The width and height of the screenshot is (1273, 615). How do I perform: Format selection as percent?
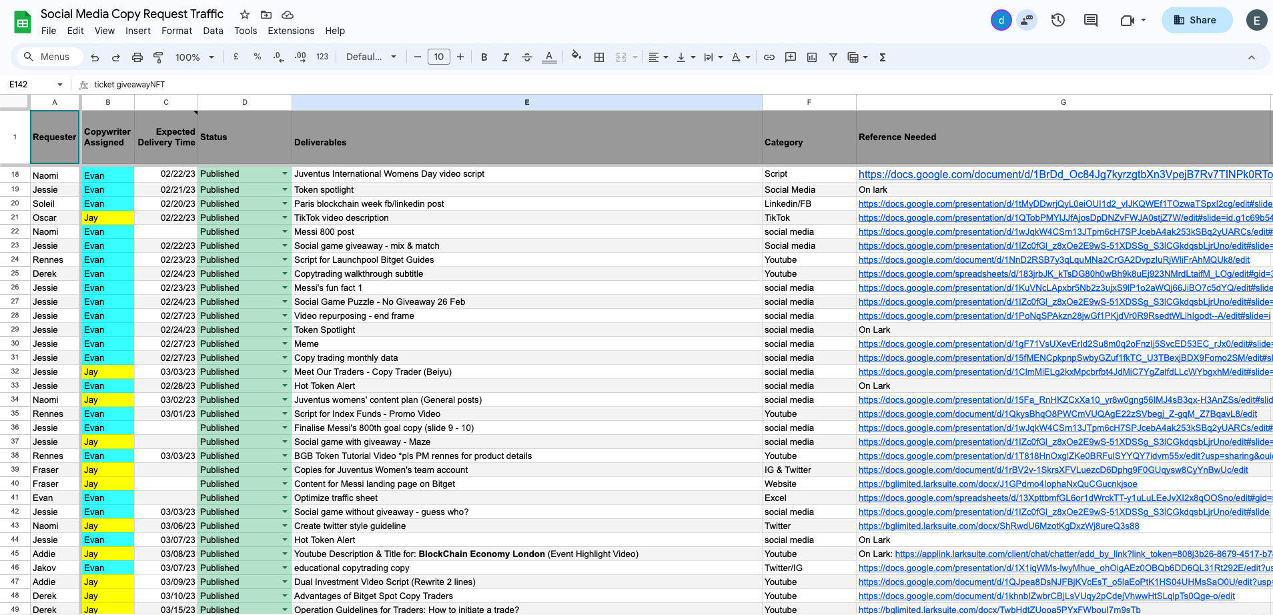pyautogui.click(x=258, y=57)
